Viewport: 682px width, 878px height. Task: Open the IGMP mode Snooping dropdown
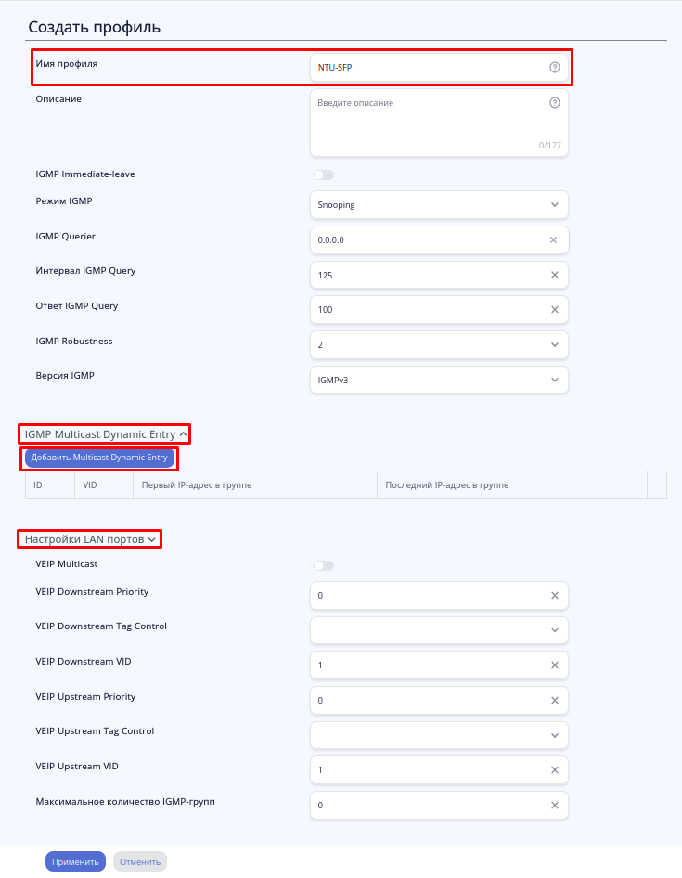point(438,205)
